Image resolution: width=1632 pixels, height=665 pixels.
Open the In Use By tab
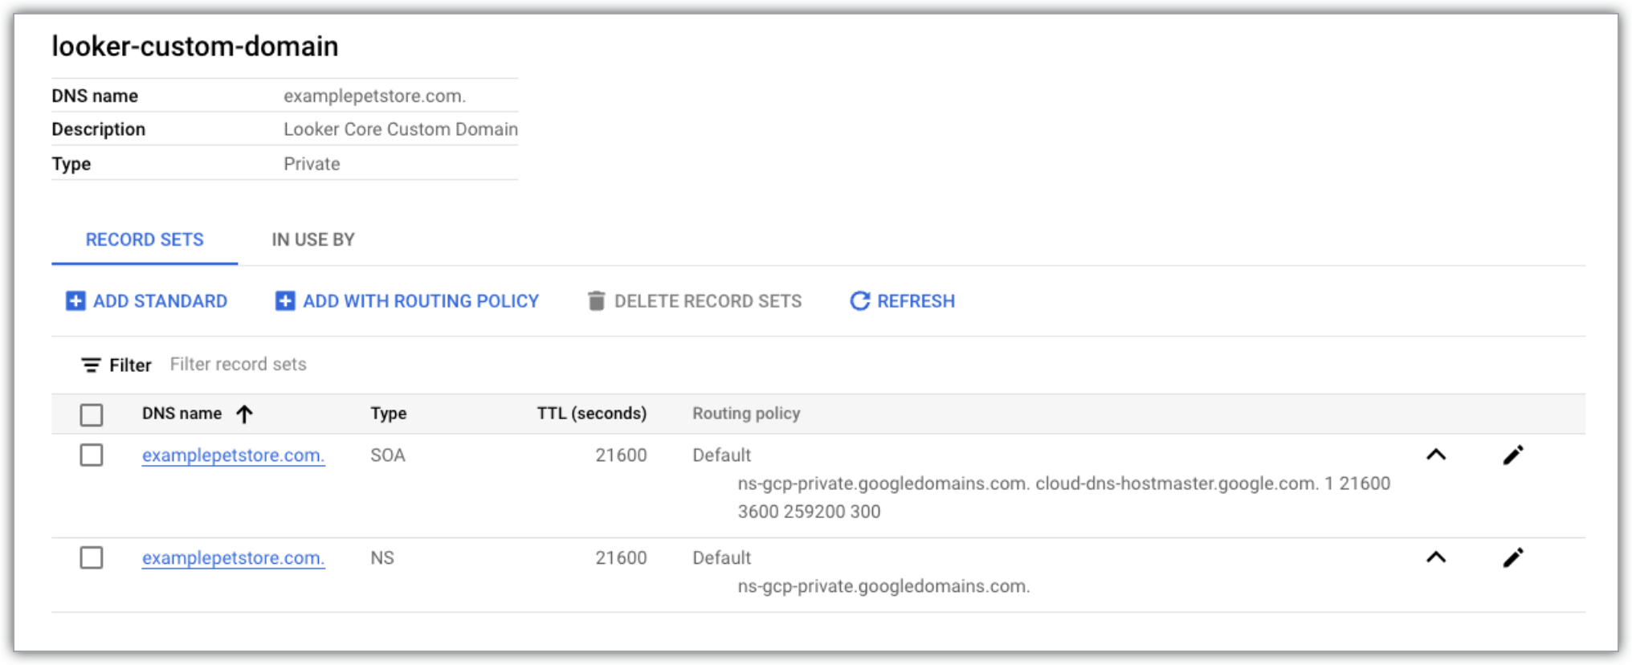(313, 240)
